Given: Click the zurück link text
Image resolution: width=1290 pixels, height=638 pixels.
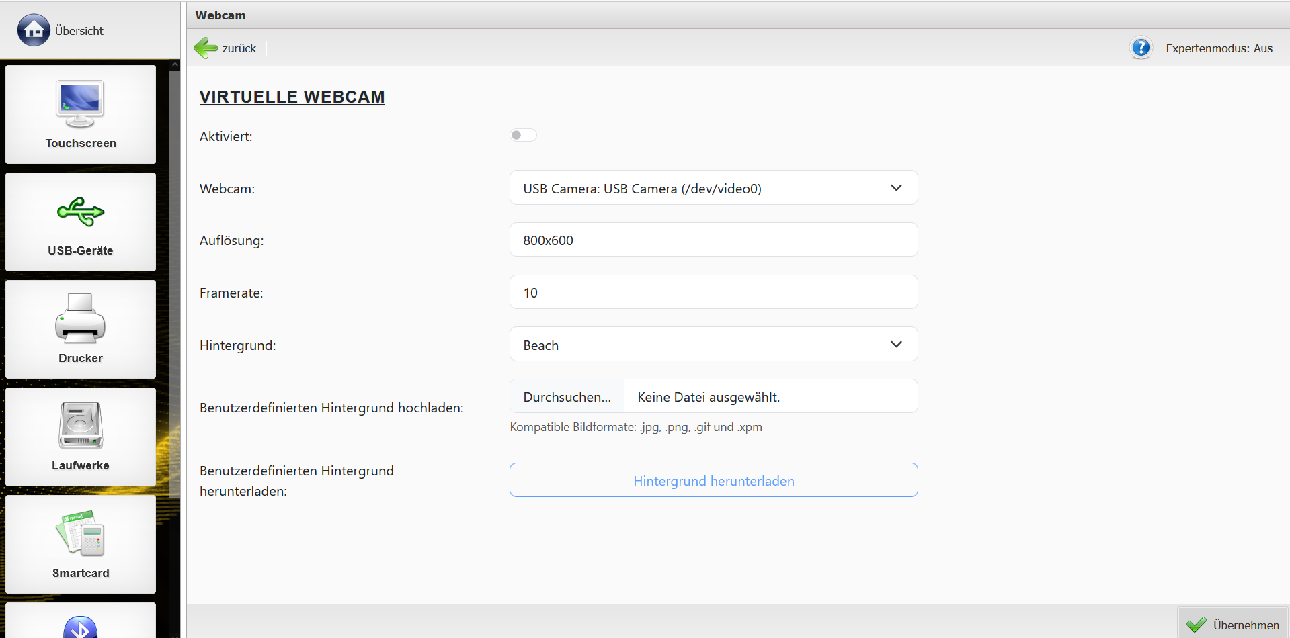Looking at the screenshot, I should [239, 48].
